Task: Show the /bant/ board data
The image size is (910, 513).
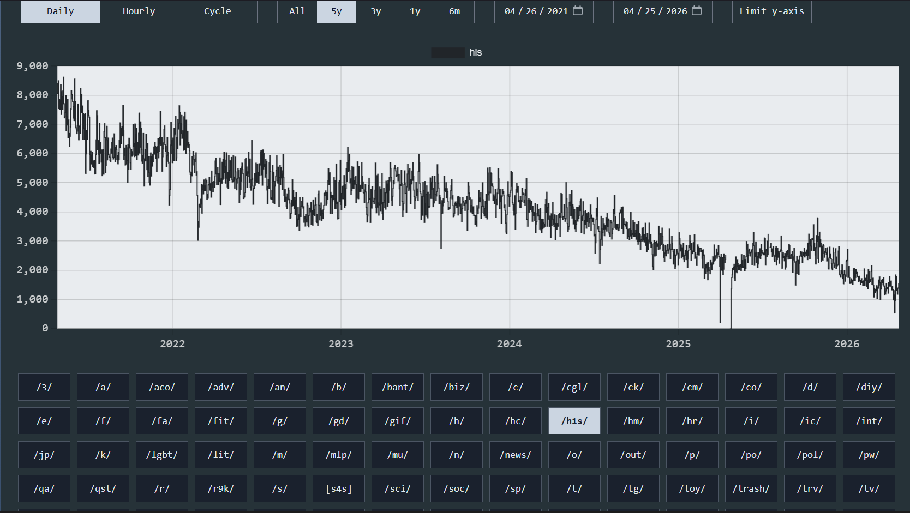Action: click(398, 387)
